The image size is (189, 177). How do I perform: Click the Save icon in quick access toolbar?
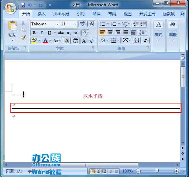[23, 5]
